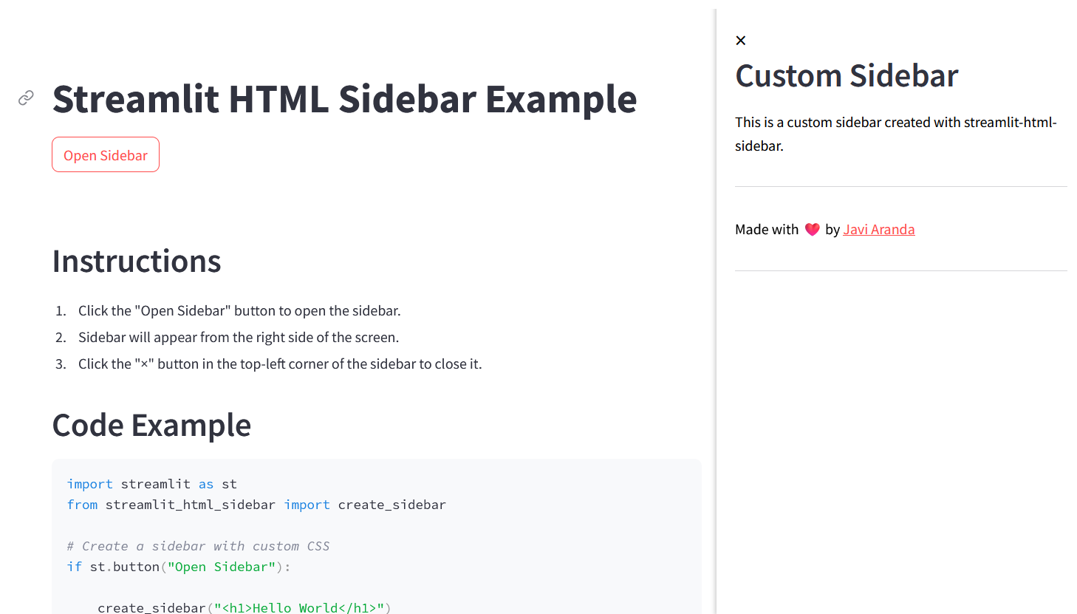Click the "Code Example" section heading

[151, 425]
